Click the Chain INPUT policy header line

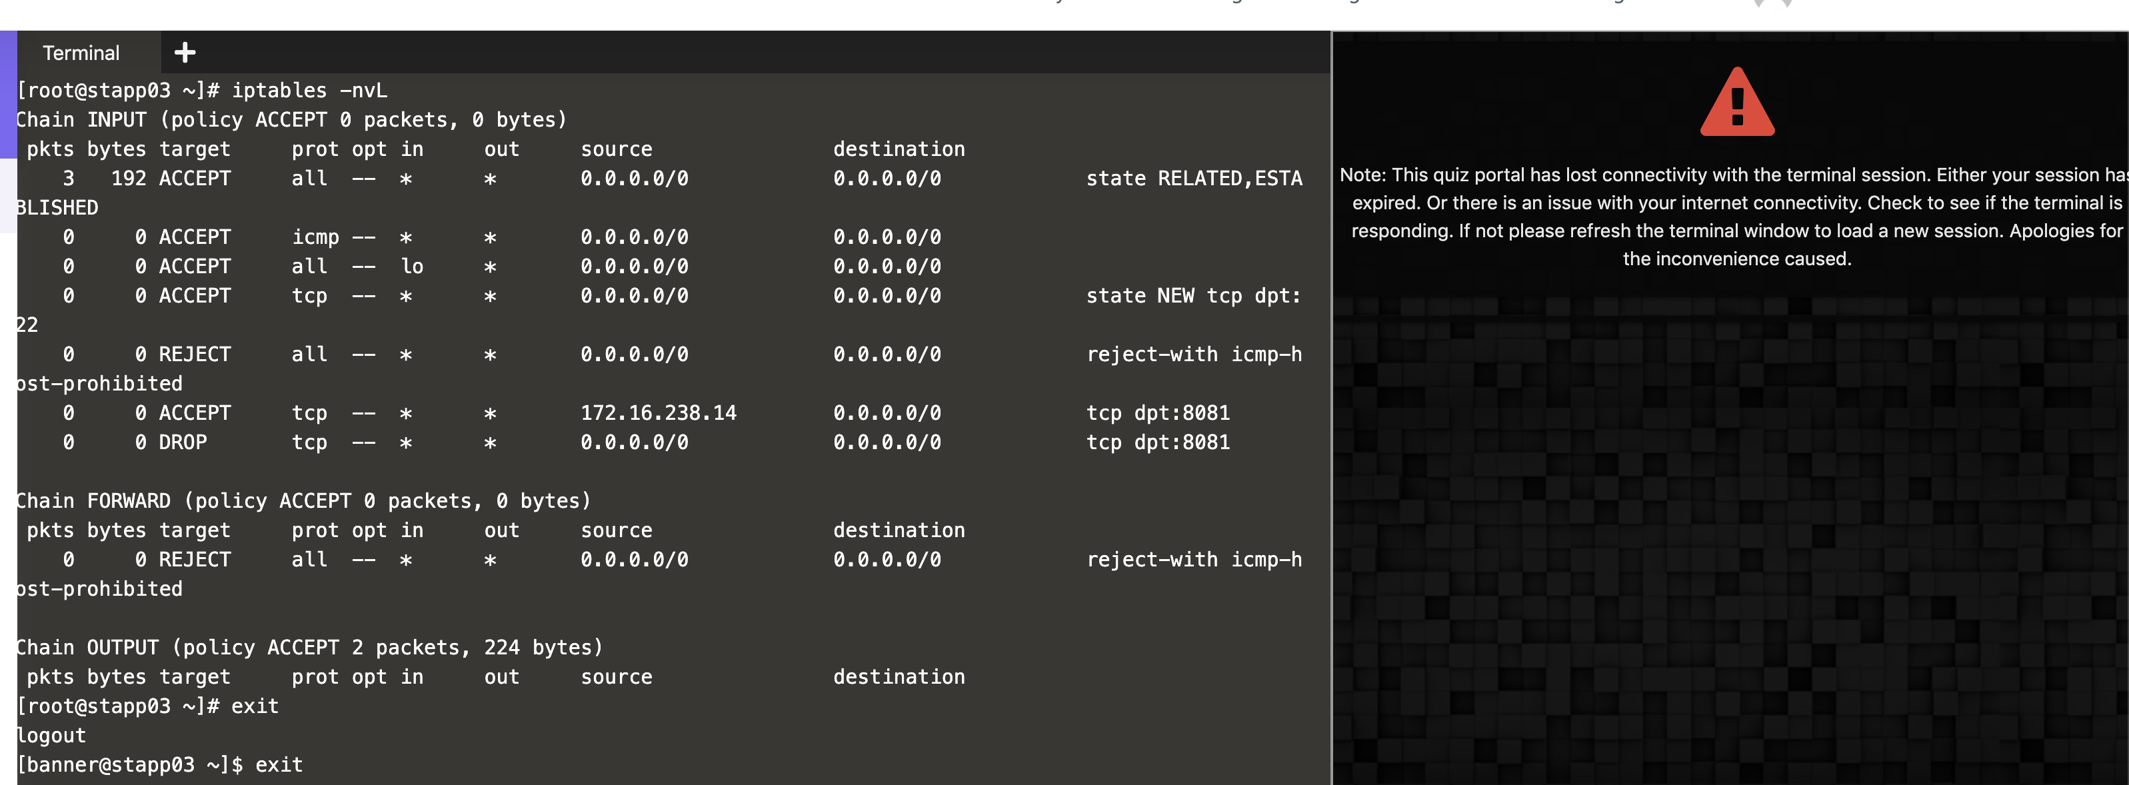pyautogui.click(x=291, y=120)
